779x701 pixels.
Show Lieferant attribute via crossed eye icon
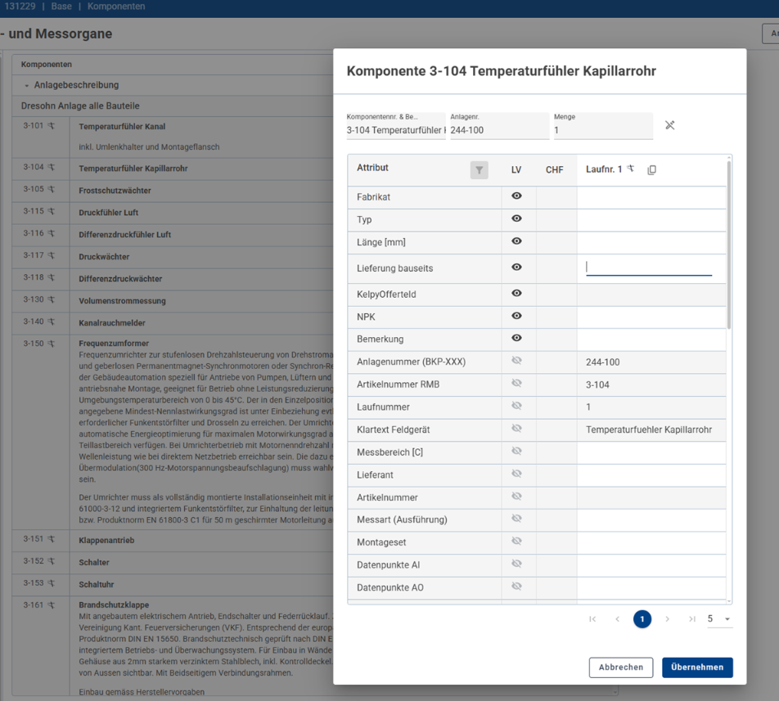516,474
